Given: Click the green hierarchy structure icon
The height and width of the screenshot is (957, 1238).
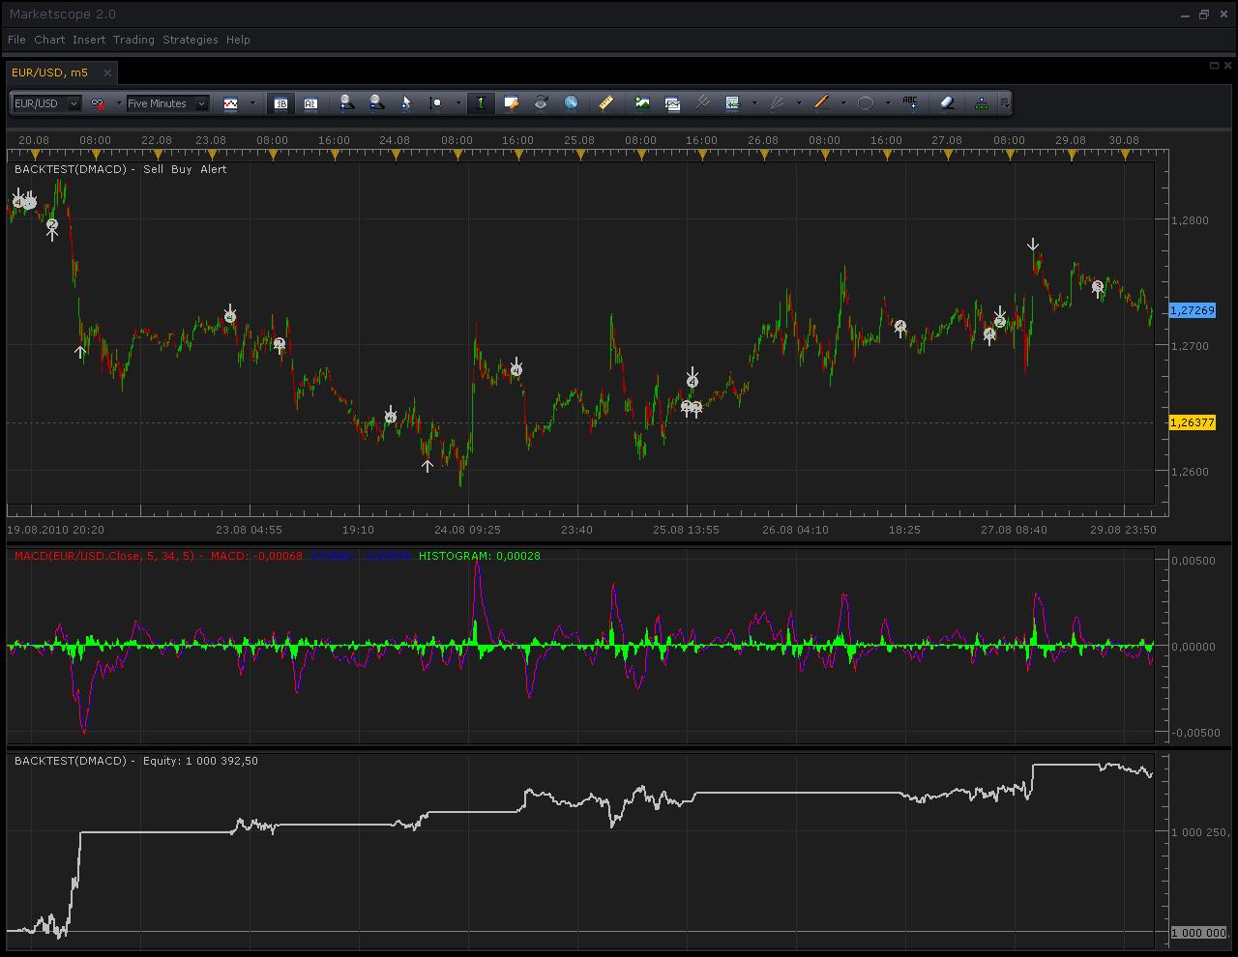Looking at the screenshot, I should pos(982,103).
